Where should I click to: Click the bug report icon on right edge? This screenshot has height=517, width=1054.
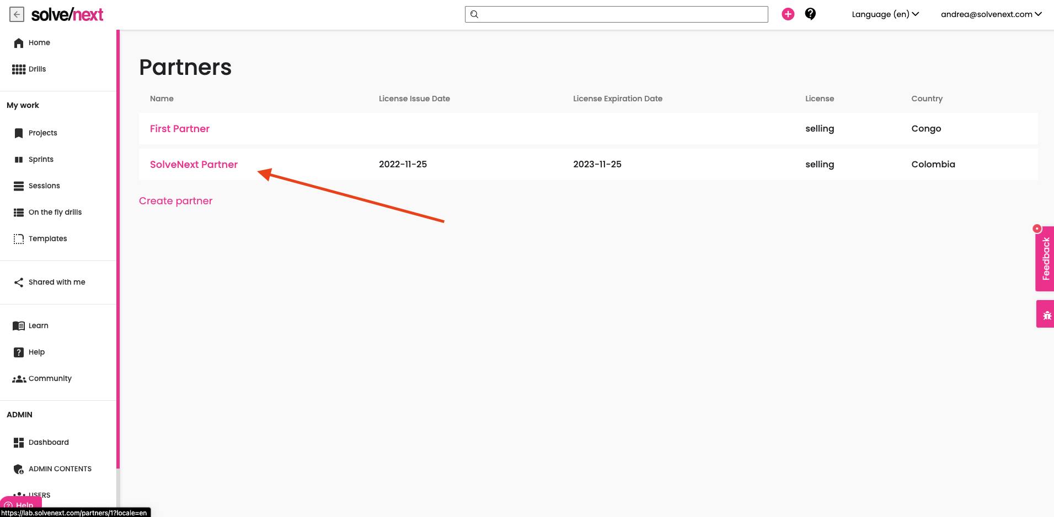click(x=1047, y=315)
